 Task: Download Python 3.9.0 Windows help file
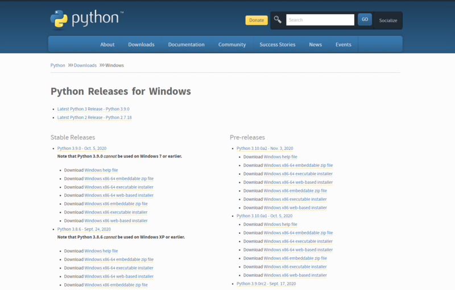[101, 170]
